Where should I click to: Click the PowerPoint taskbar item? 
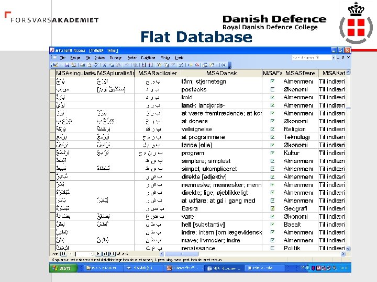coord(185,268)
